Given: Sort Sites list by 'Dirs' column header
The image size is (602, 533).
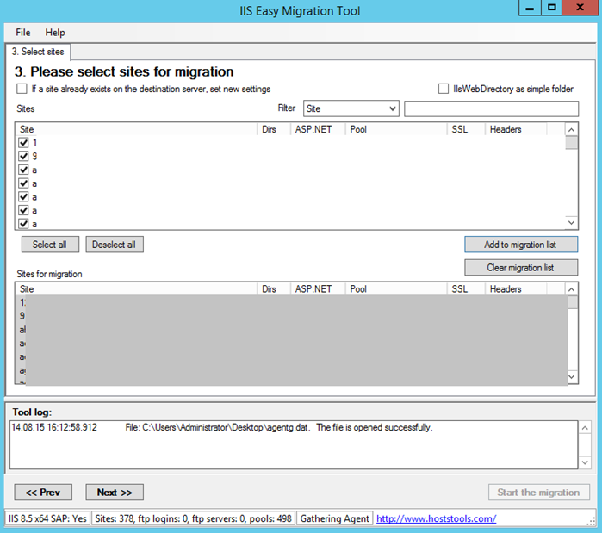Looking at the screenshot, I should coord(274,129).
